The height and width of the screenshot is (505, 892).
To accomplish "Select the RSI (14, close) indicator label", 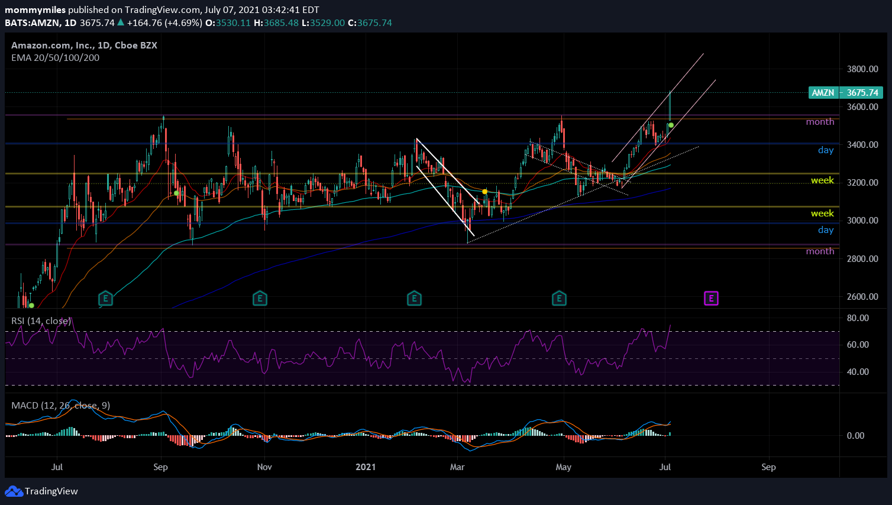I will click(x=41, y=321).
